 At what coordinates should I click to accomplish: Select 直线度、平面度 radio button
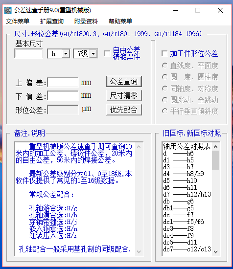click(x=164, y=66)
